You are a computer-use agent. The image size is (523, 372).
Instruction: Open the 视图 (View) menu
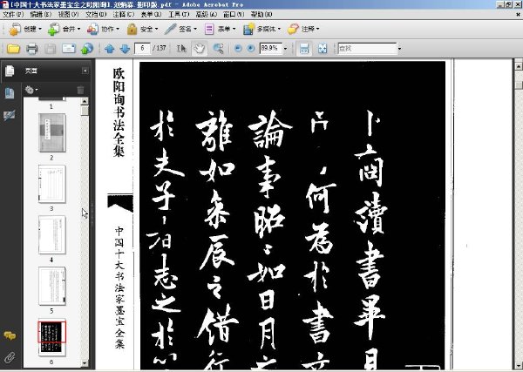tap(68, 14)
